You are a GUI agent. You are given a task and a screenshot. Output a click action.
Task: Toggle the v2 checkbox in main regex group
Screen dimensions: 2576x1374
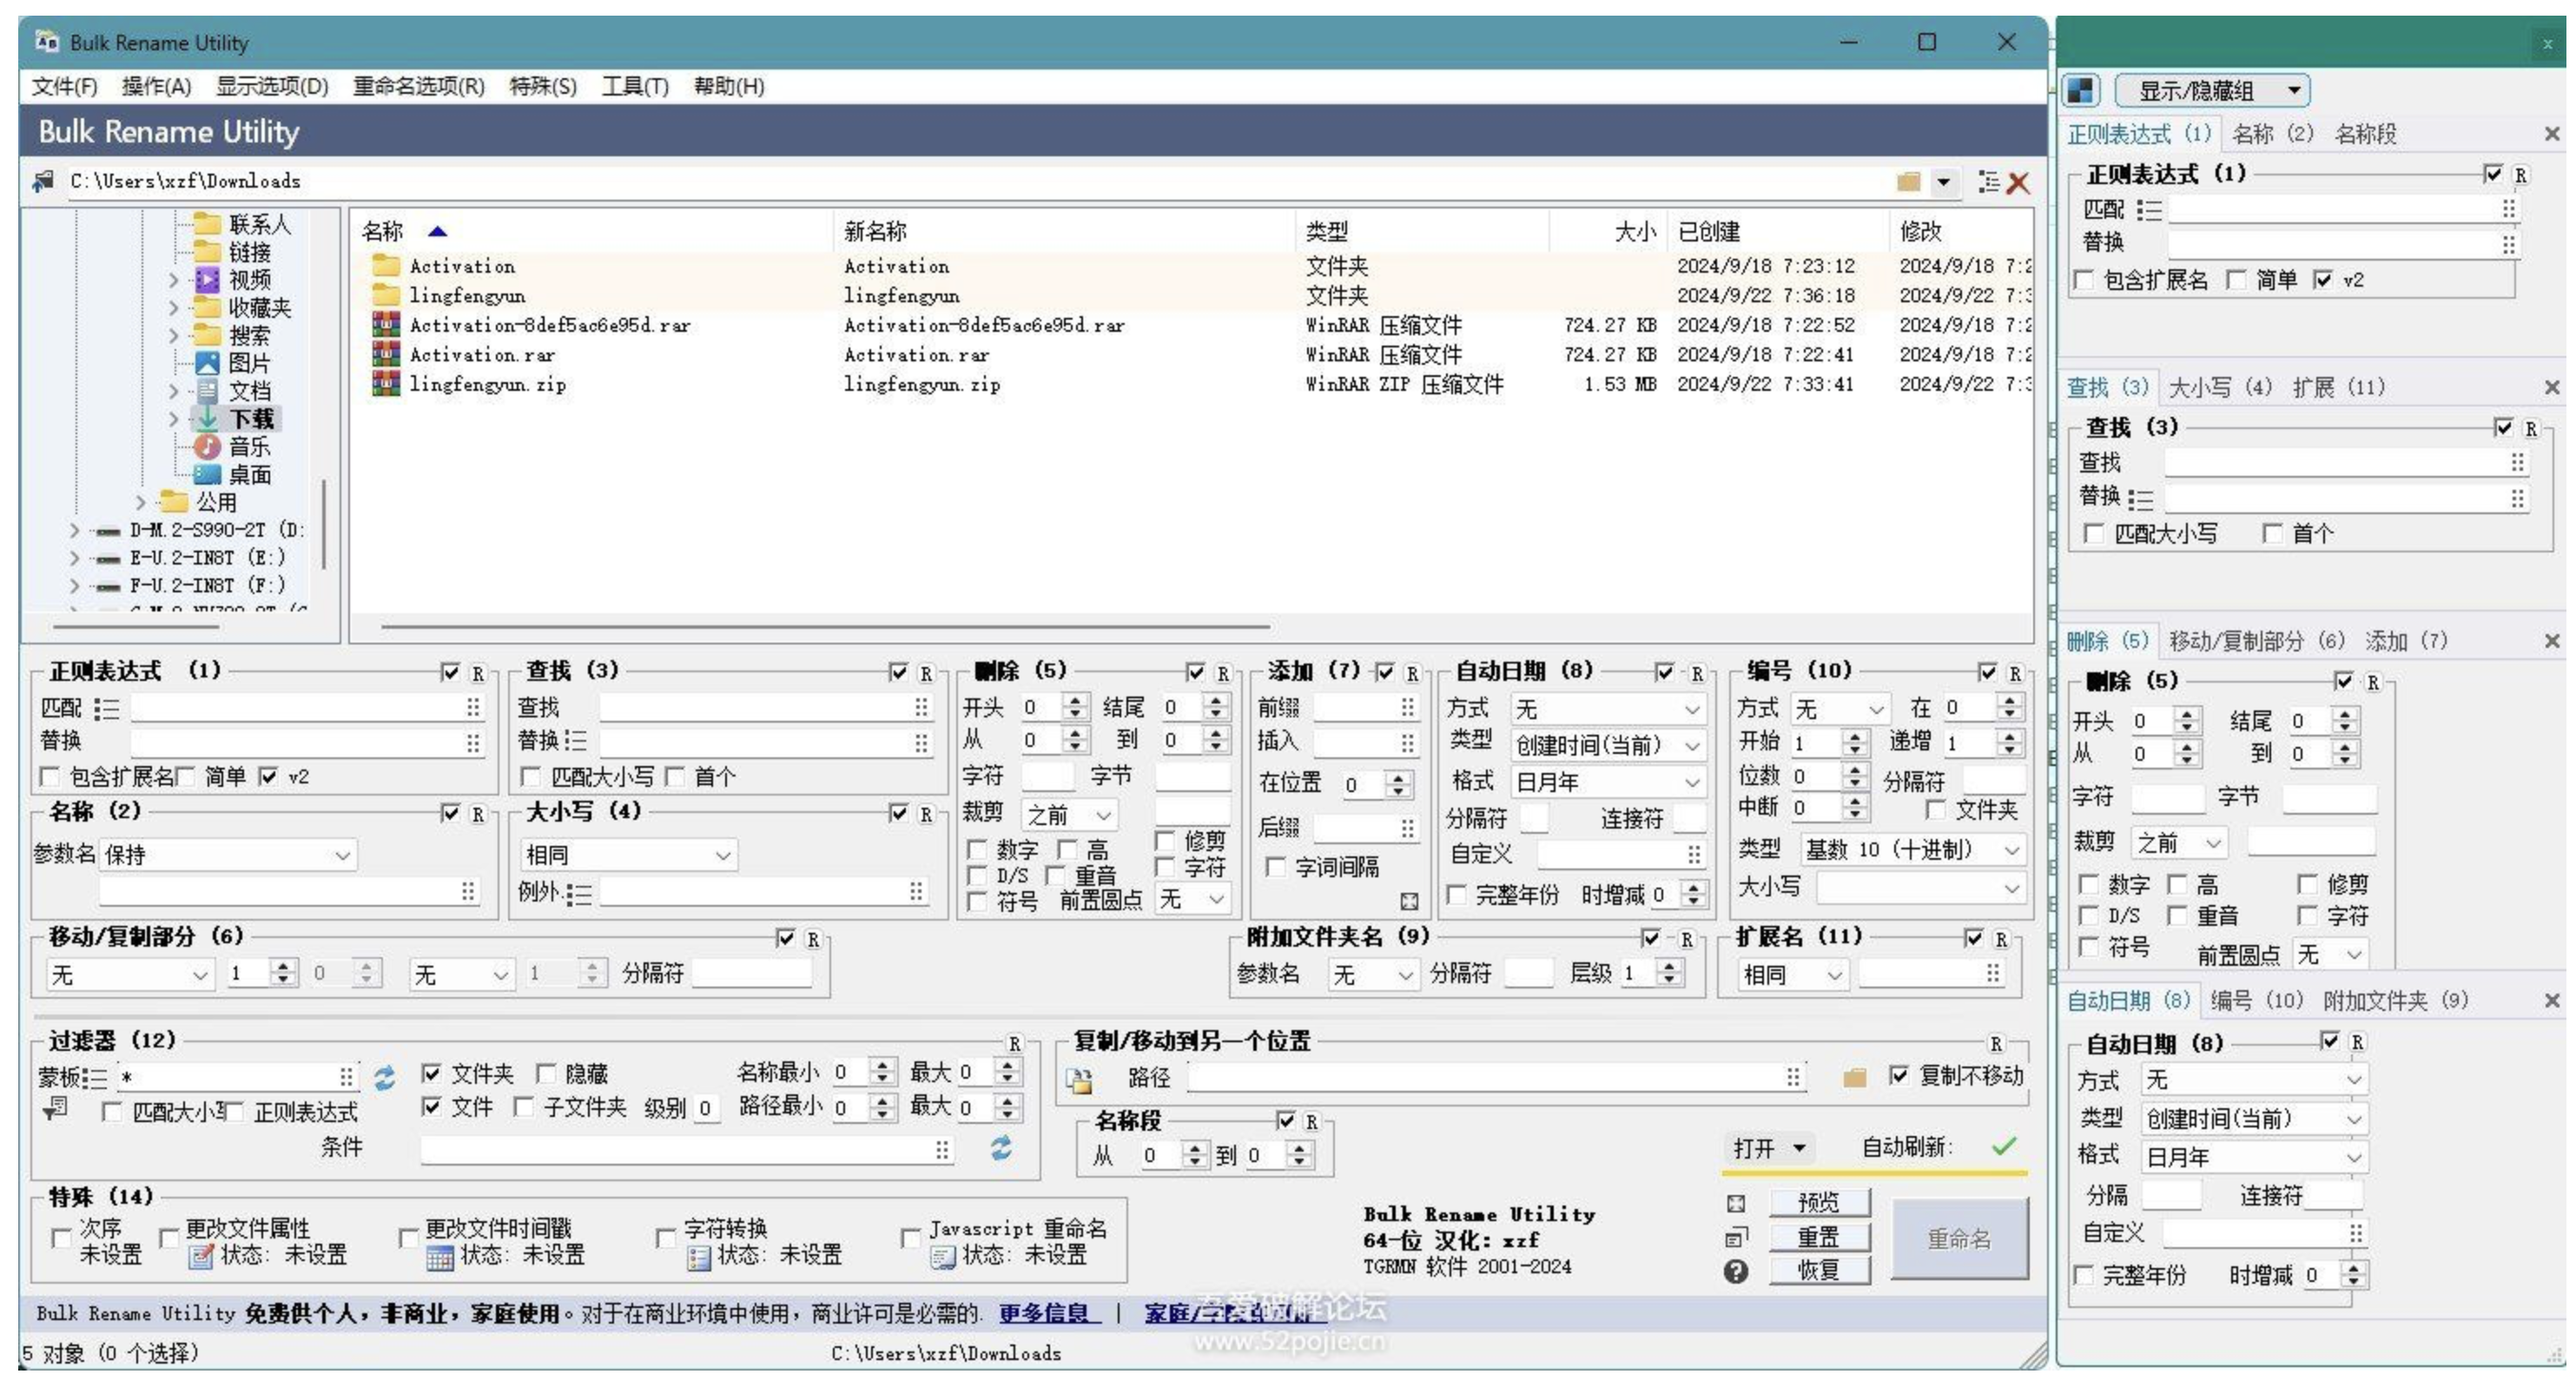coord(267,776)
